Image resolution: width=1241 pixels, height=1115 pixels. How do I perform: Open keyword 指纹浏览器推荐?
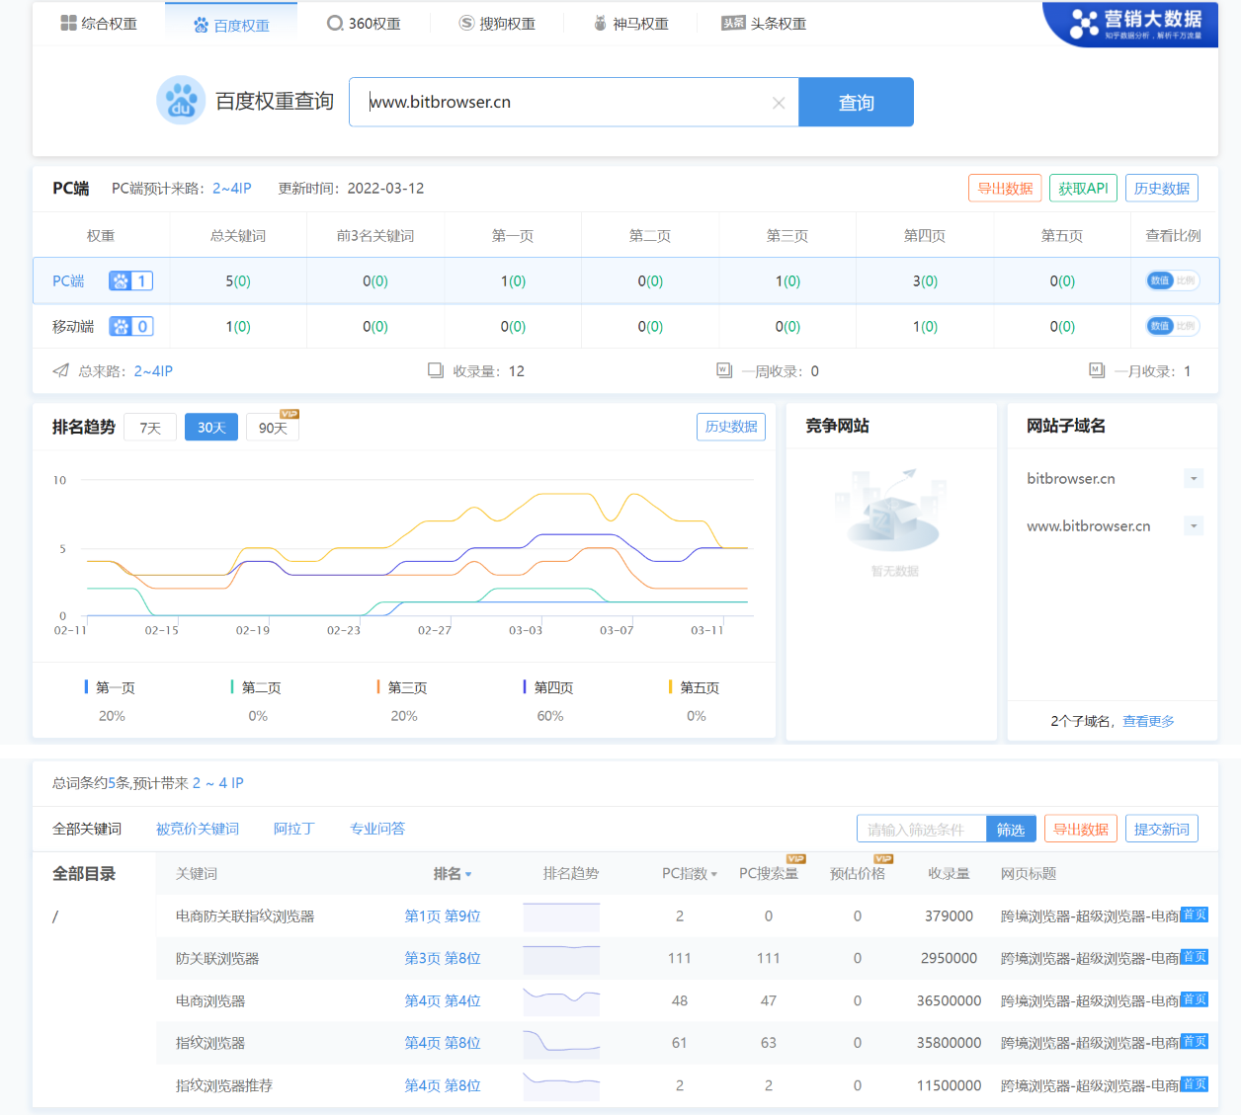(x=224, y=1085)
